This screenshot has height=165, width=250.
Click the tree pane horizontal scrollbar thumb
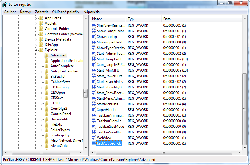pyautogui.click(x=41, y=153)
